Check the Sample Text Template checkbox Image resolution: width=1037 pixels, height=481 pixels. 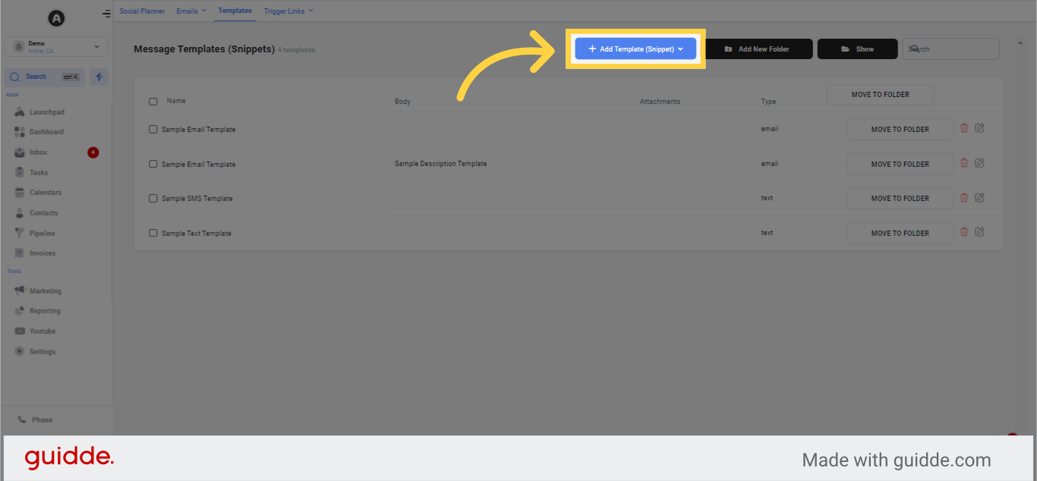coord(153,233)
